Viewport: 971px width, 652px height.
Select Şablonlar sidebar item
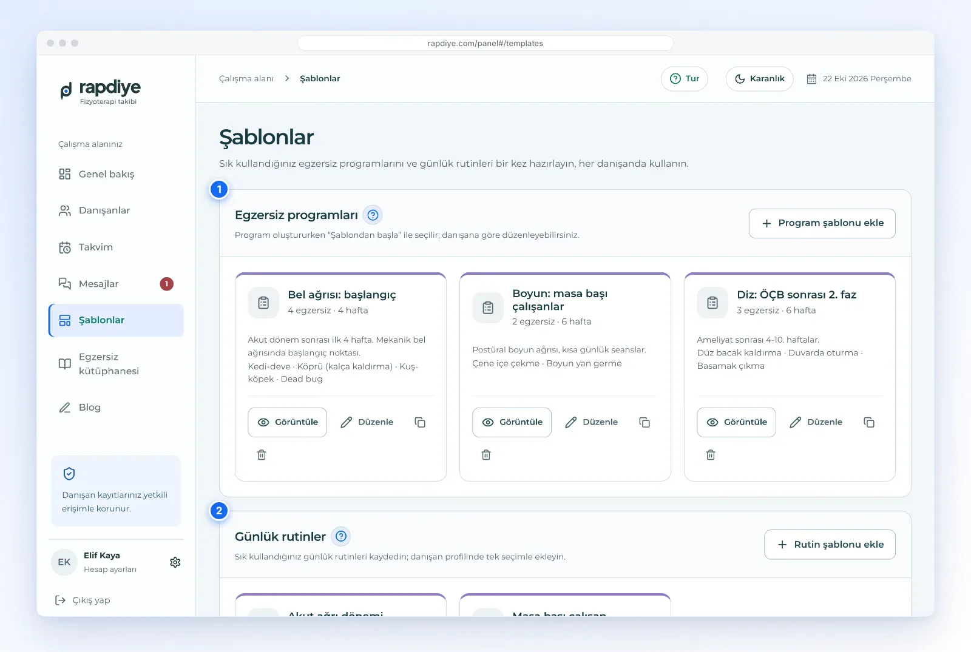(116, 320)
